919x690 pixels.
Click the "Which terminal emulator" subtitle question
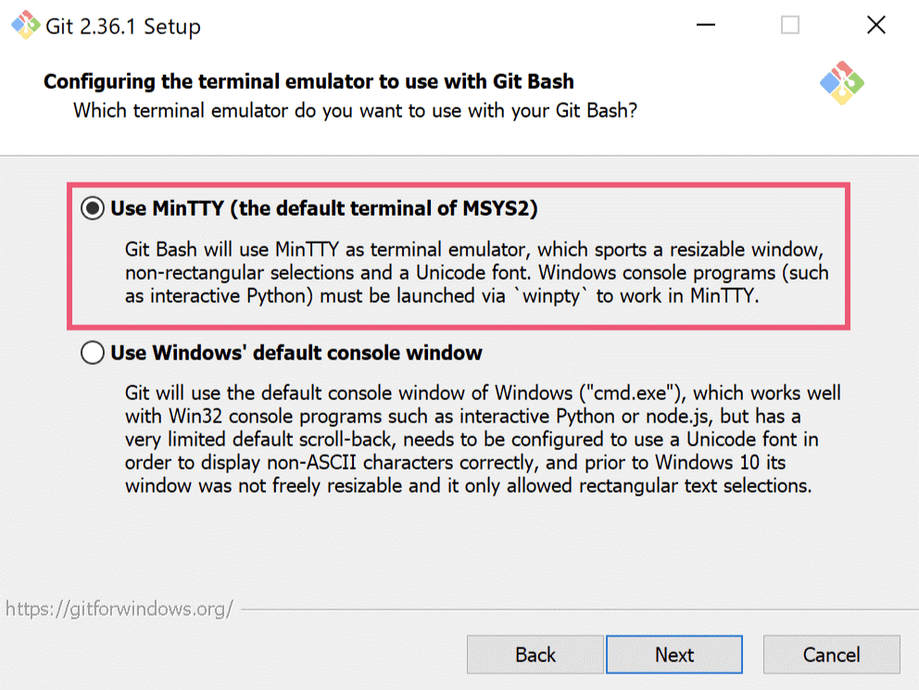tap(355, 111)
